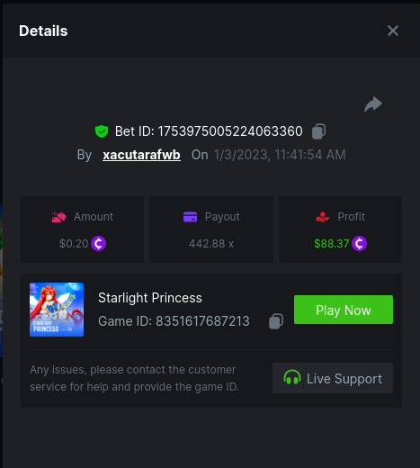Copy the Bet ID to clipboard
The height and width of the screenshot is (468, 420).
[318, 131]
